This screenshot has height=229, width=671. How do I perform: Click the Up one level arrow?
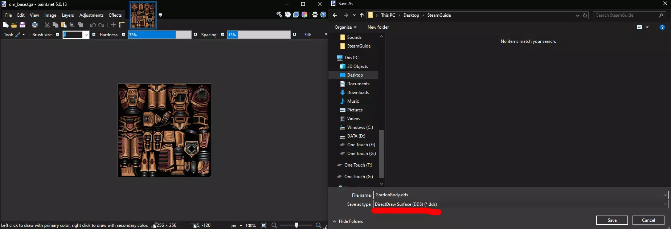coord(362,15)
